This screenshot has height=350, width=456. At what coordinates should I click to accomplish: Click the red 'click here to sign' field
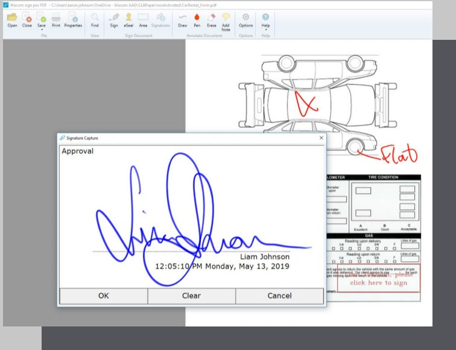[x=378, y=278]
